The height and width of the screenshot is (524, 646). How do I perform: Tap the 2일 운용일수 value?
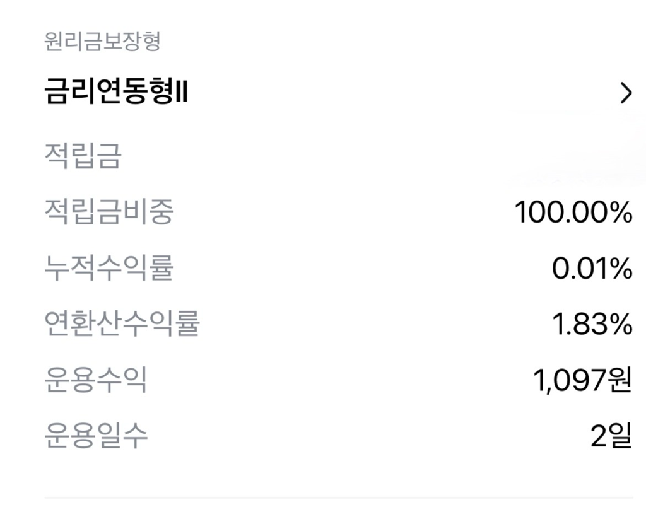pos(611,436)
